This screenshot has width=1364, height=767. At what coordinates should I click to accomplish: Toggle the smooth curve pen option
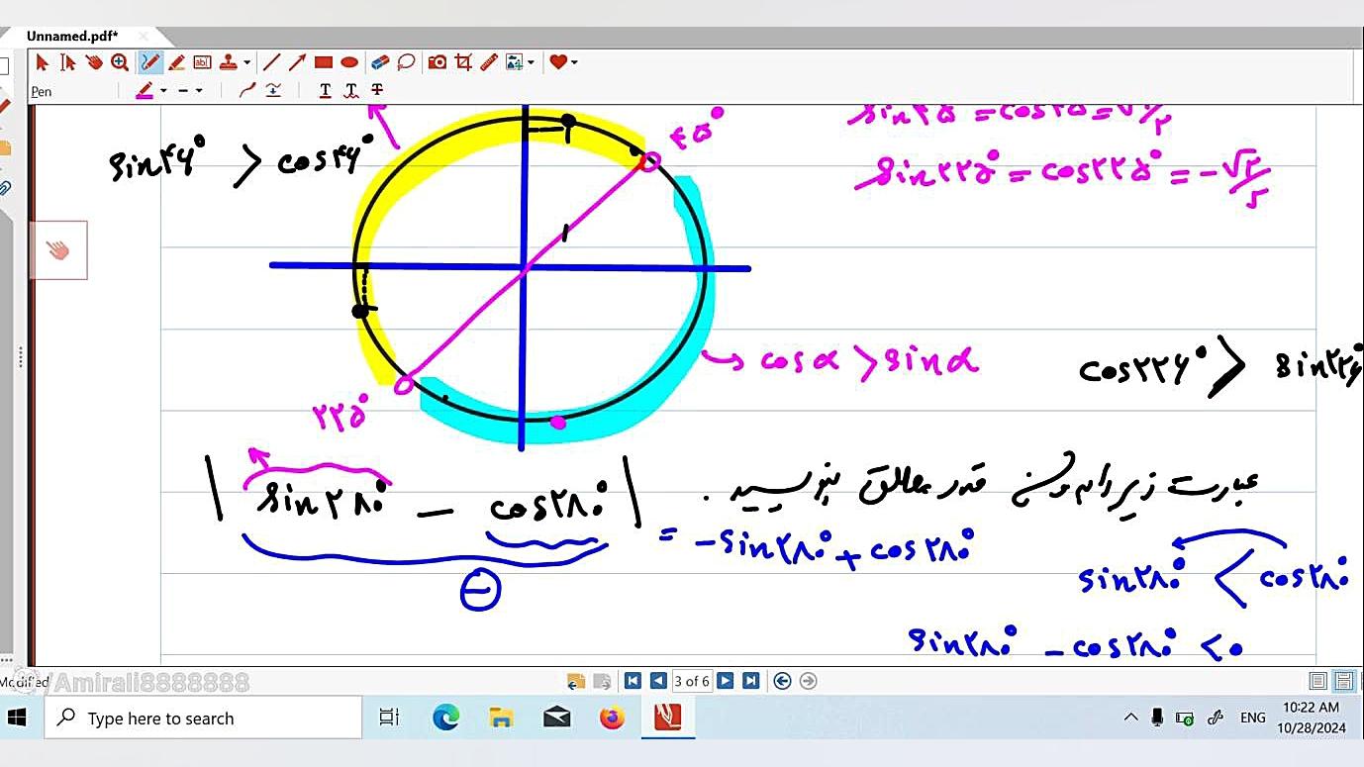pyautogui.click(x=247, y=90)
